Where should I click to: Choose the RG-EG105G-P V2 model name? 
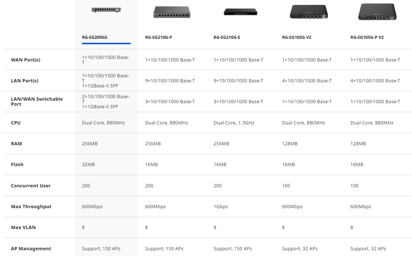coord(367,37)
